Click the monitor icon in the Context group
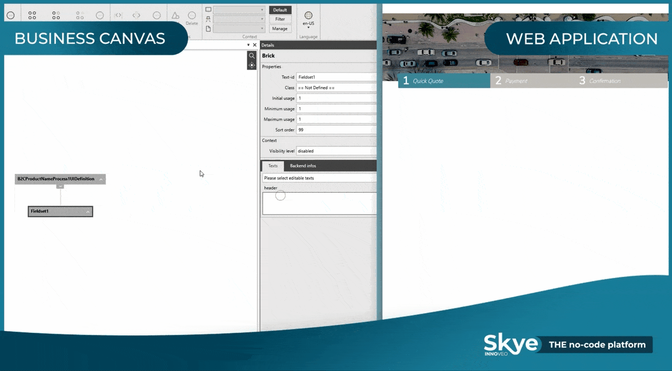Viewport: 672px width, 371px height. pyautogui.click(x=208, y=9)
